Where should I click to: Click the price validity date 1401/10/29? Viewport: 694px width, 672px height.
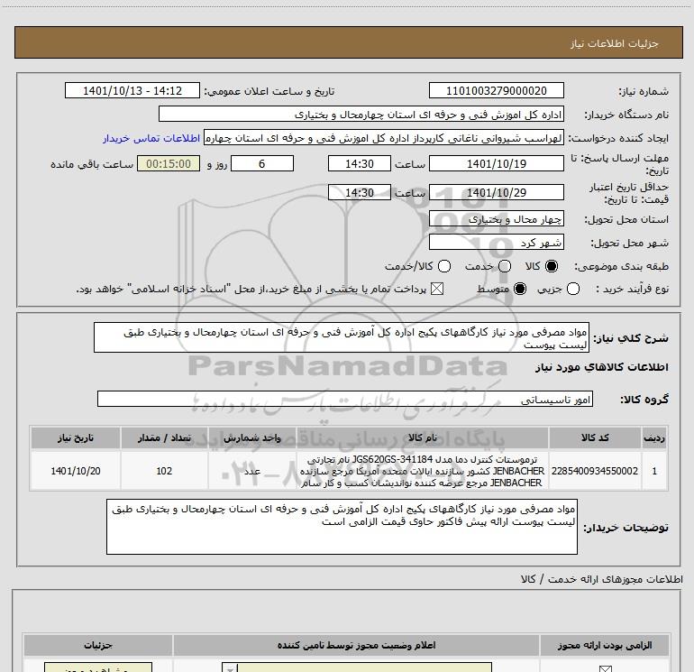496,192
